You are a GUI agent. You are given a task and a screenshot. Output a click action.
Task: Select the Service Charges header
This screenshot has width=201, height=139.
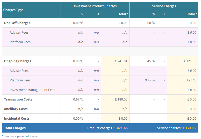164,6
